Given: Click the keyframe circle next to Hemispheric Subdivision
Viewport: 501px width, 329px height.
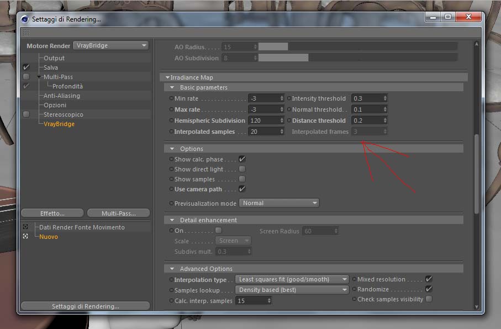Looking at the screenshot, I should pyautogui.click(x=171, y=121).
